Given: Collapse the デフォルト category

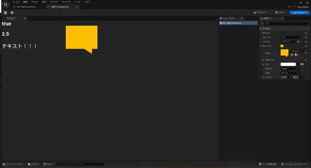Looking at the screenshot, I should 261,29.
